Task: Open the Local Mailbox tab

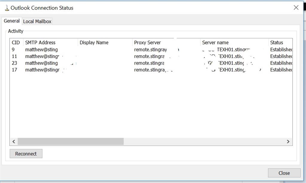Action: coord(37,21)
